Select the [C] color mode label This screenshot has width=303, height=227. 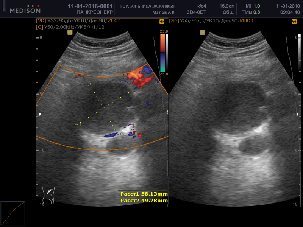coord(39,27)
